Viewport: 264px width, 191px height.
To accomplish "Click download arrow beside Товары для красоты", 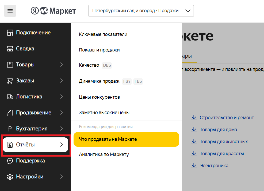I will pyautogui.click(x=194, y=154).
